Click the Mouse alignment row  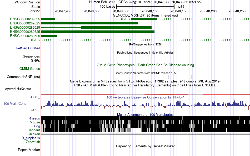point(145,122)
